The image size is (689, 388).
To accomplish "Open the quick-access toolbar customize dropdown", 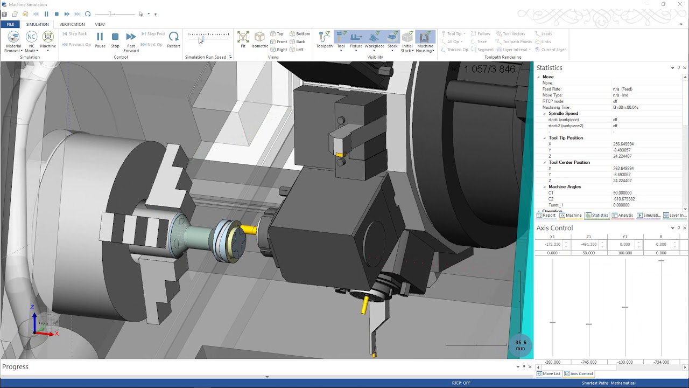I will tap(156, 14).
